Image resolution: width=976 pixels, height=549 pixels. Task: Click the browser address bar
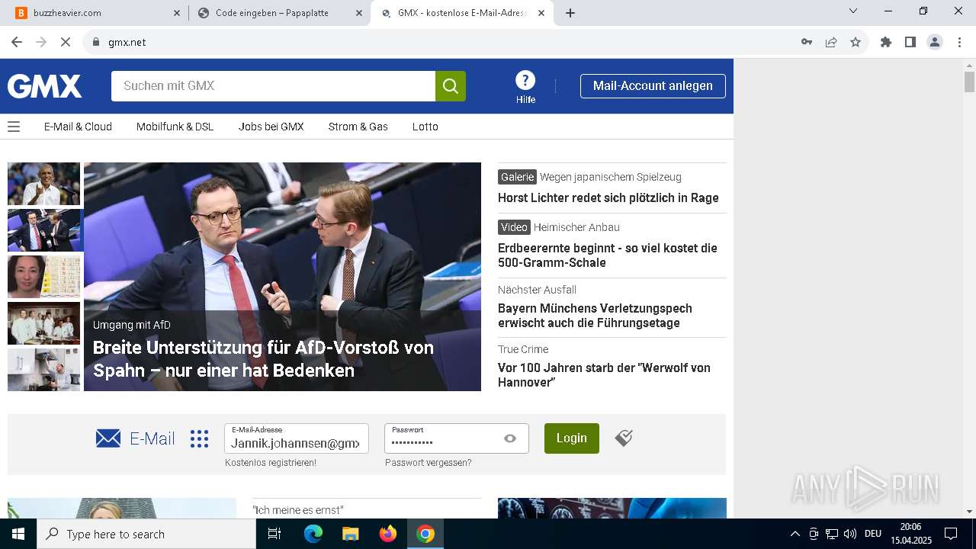click(x=450, y=42)
